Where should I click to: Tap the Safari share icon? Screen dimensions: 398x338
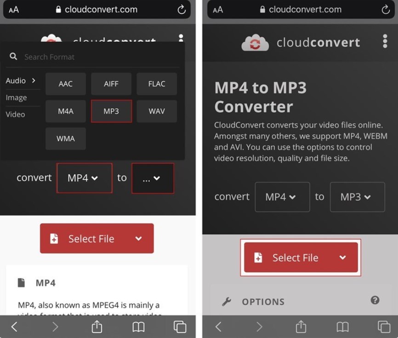coord(301,327)
